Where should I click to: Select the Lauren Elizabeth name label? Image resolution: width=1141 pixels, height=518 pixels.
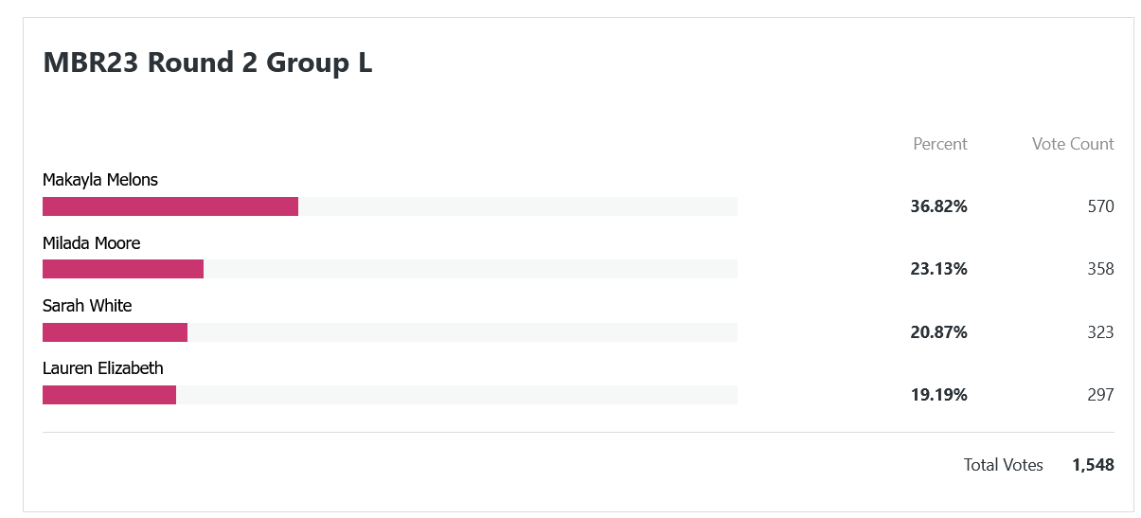tap(103, 368)
